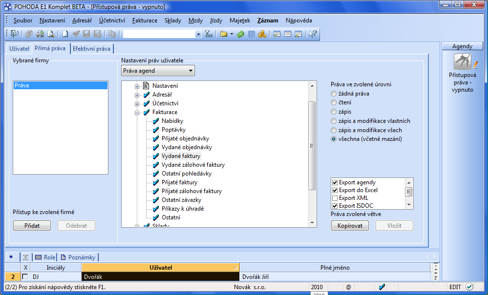The image size is (488, 295).
Task: Collapse the Fakturace tree node
Action: [x=137, y=113]
